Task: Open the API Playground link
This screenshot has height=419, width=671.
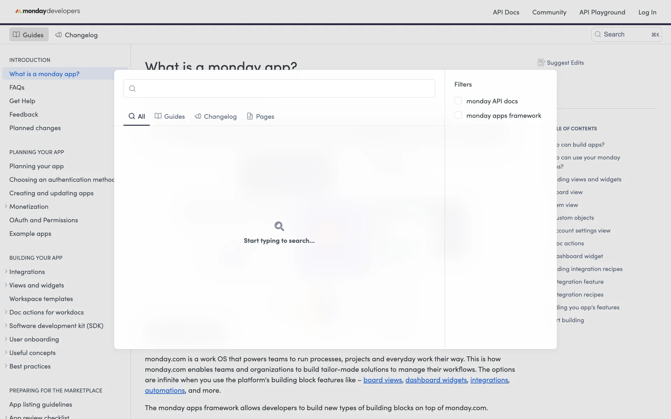Action: point(602,12)
